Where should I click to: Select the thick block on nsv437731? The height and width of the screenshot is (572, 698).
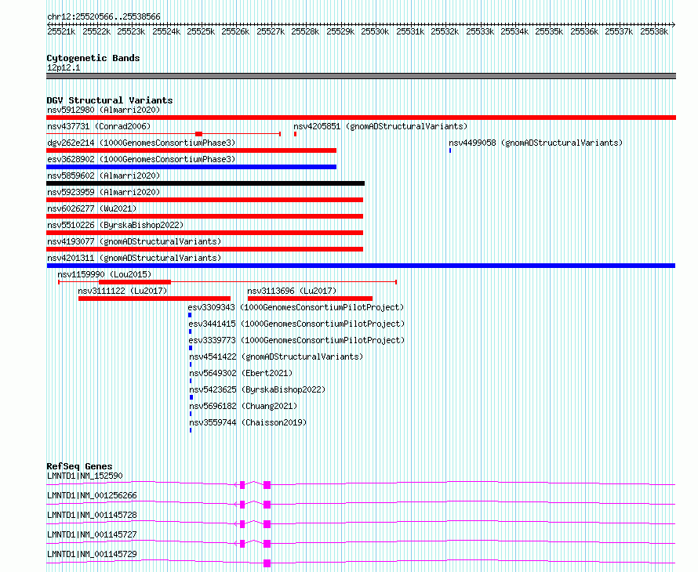pyautogui.click(x=199, y=134)
